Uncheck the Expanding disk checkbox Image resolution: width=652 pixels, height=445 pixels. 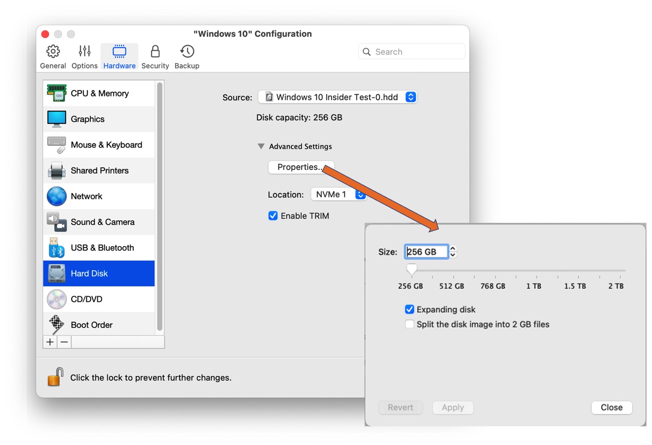click(x=410, y=310)
